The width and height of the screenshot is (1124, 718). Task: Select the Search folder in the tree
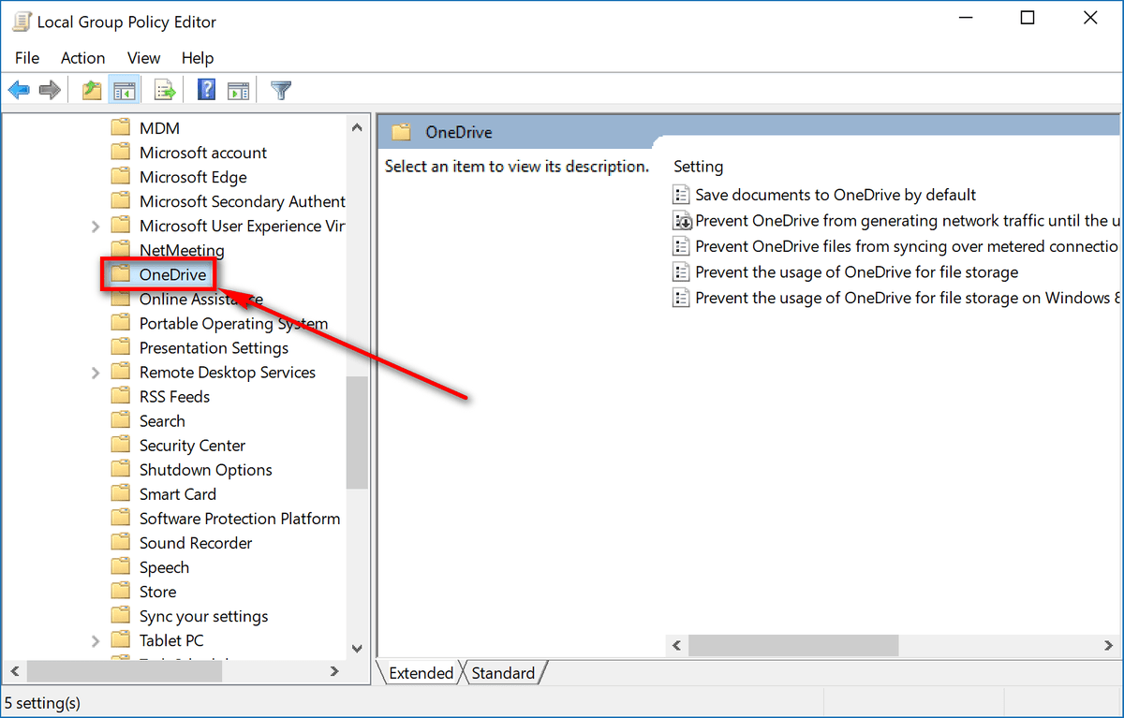click(162, 421)
